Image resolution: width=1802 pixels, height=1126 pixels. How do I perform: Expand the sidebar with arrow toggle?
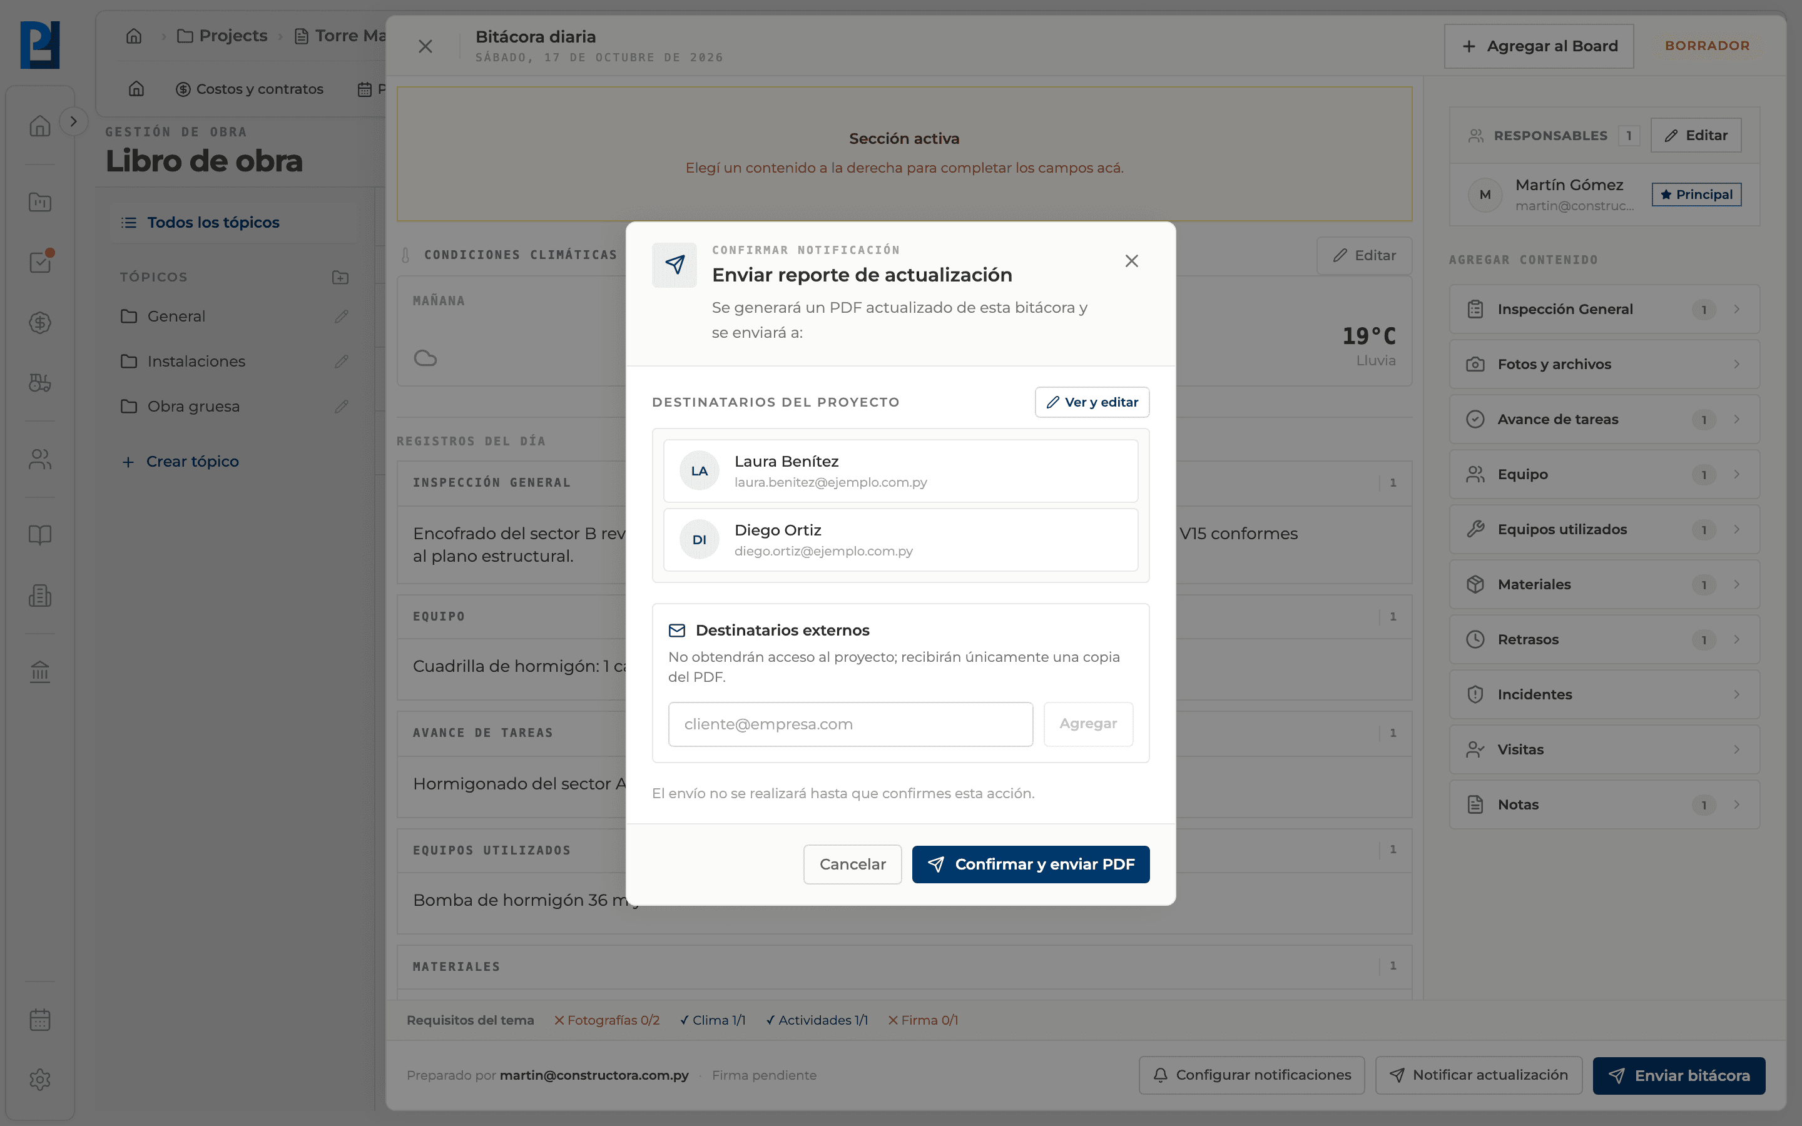click(73, 121)
